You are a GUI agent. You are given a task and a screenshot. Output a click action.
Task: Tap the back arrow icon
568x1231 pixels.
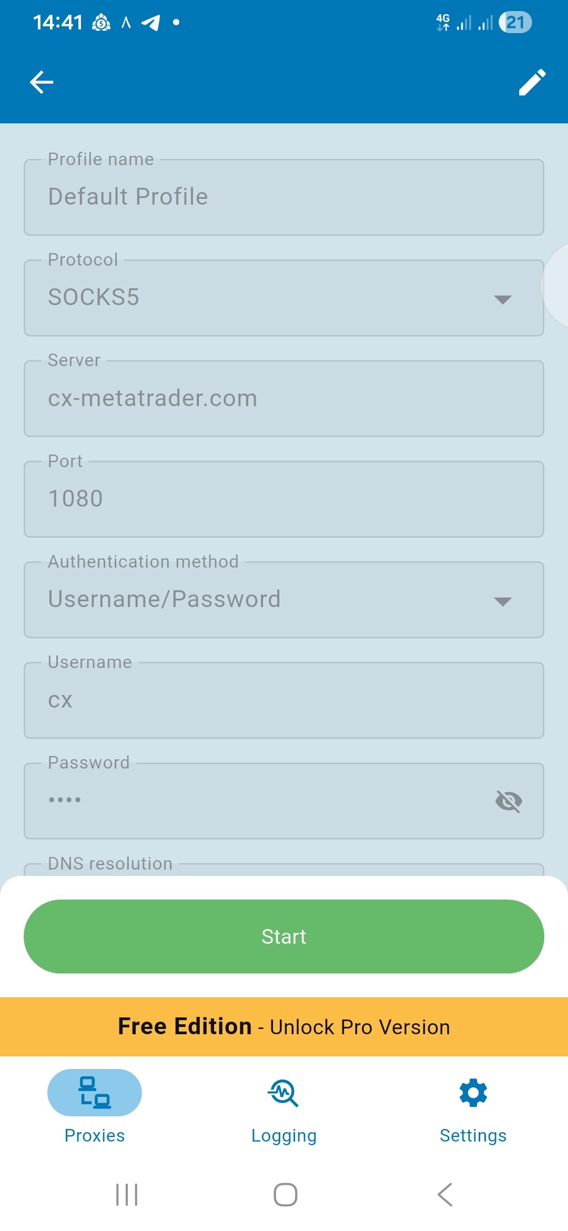(42, 82)
